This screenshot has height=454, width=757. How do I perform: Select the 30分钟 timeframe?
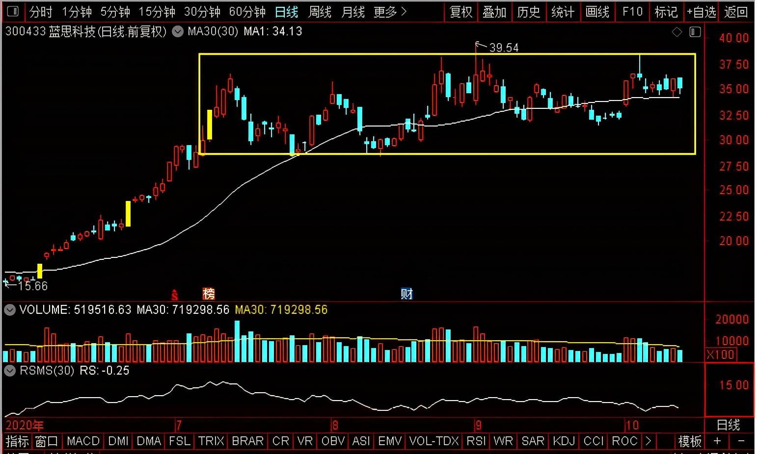(x=202, y=12)
